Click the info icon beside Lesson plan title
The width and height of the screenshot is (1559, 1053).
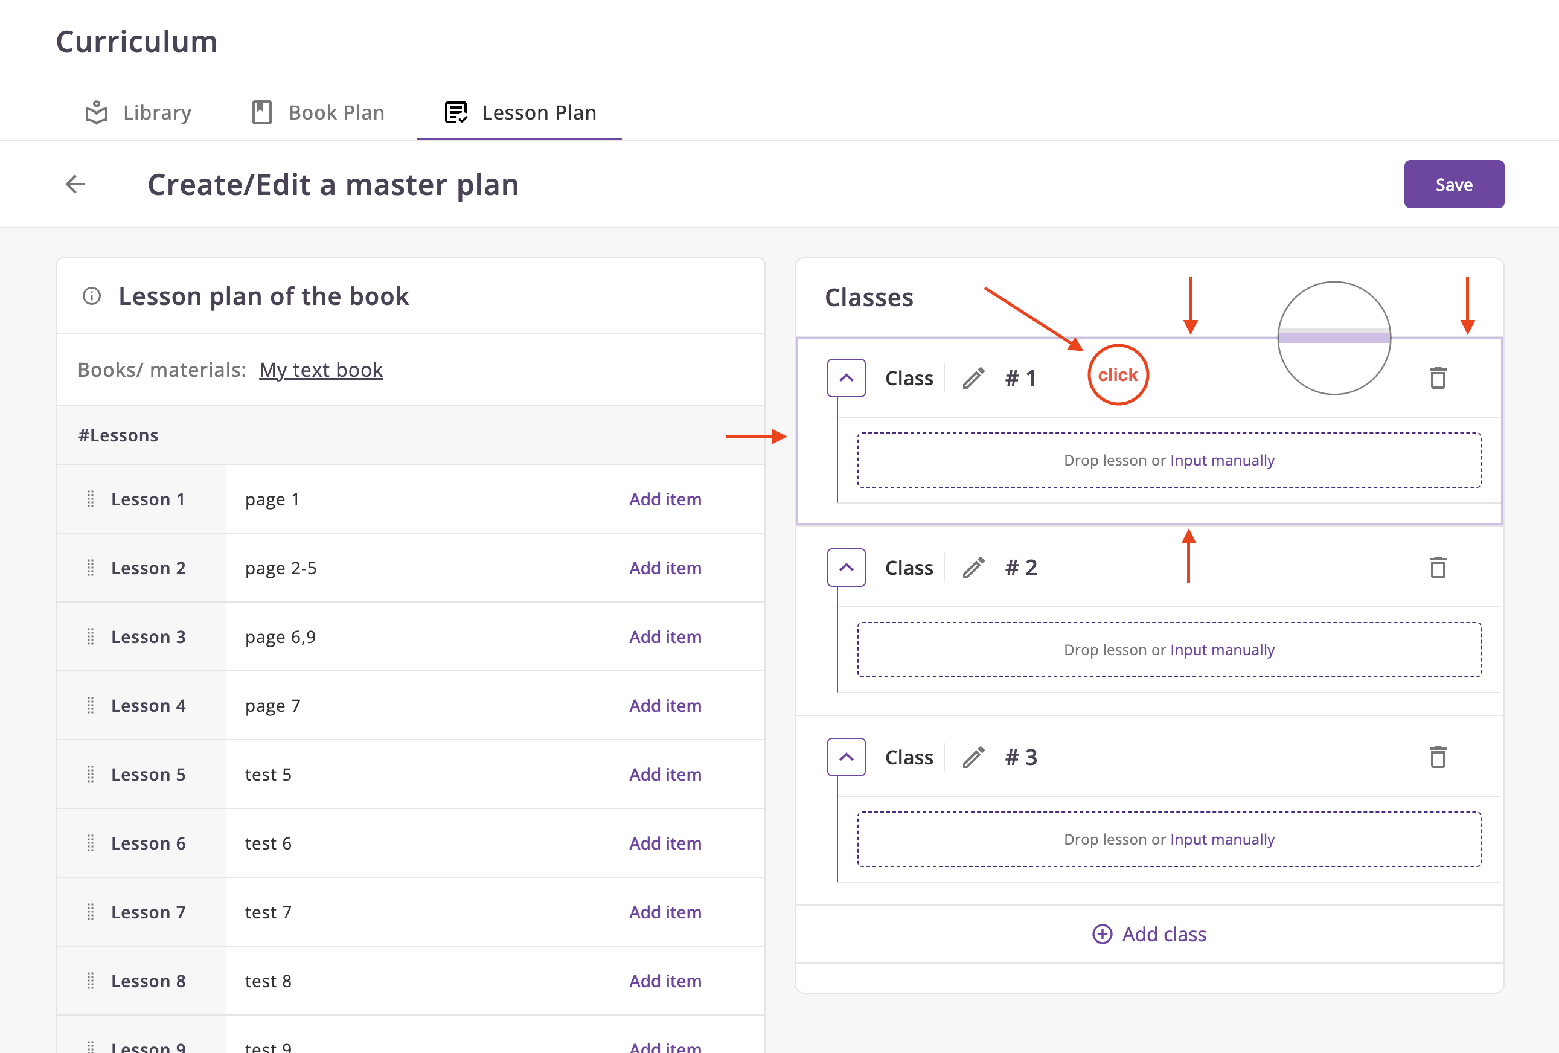92,296
